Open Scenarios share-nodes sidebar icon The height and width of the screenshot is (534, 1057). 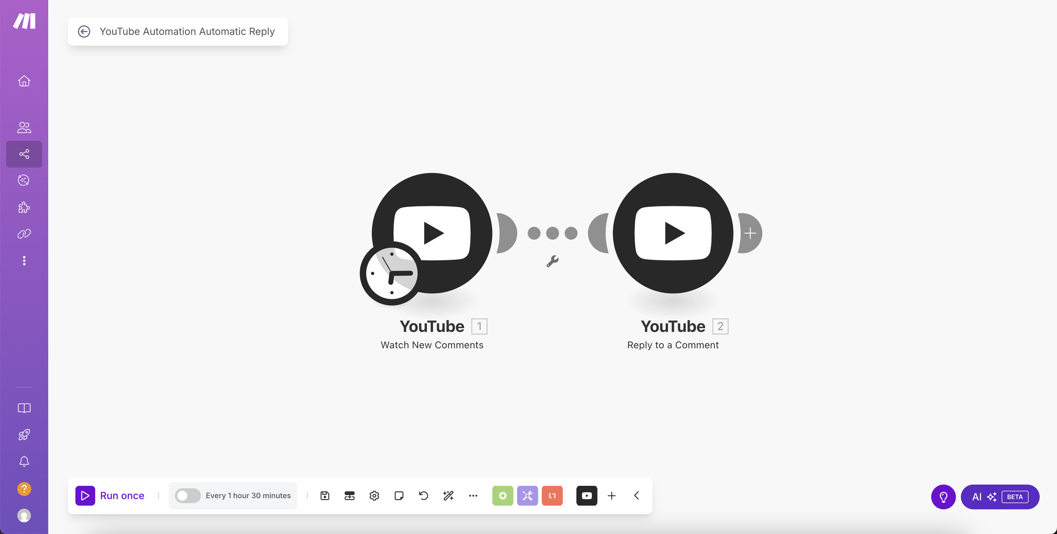point(24,154)
